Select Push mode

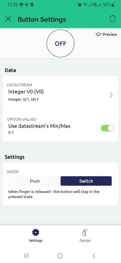(35, 181)
